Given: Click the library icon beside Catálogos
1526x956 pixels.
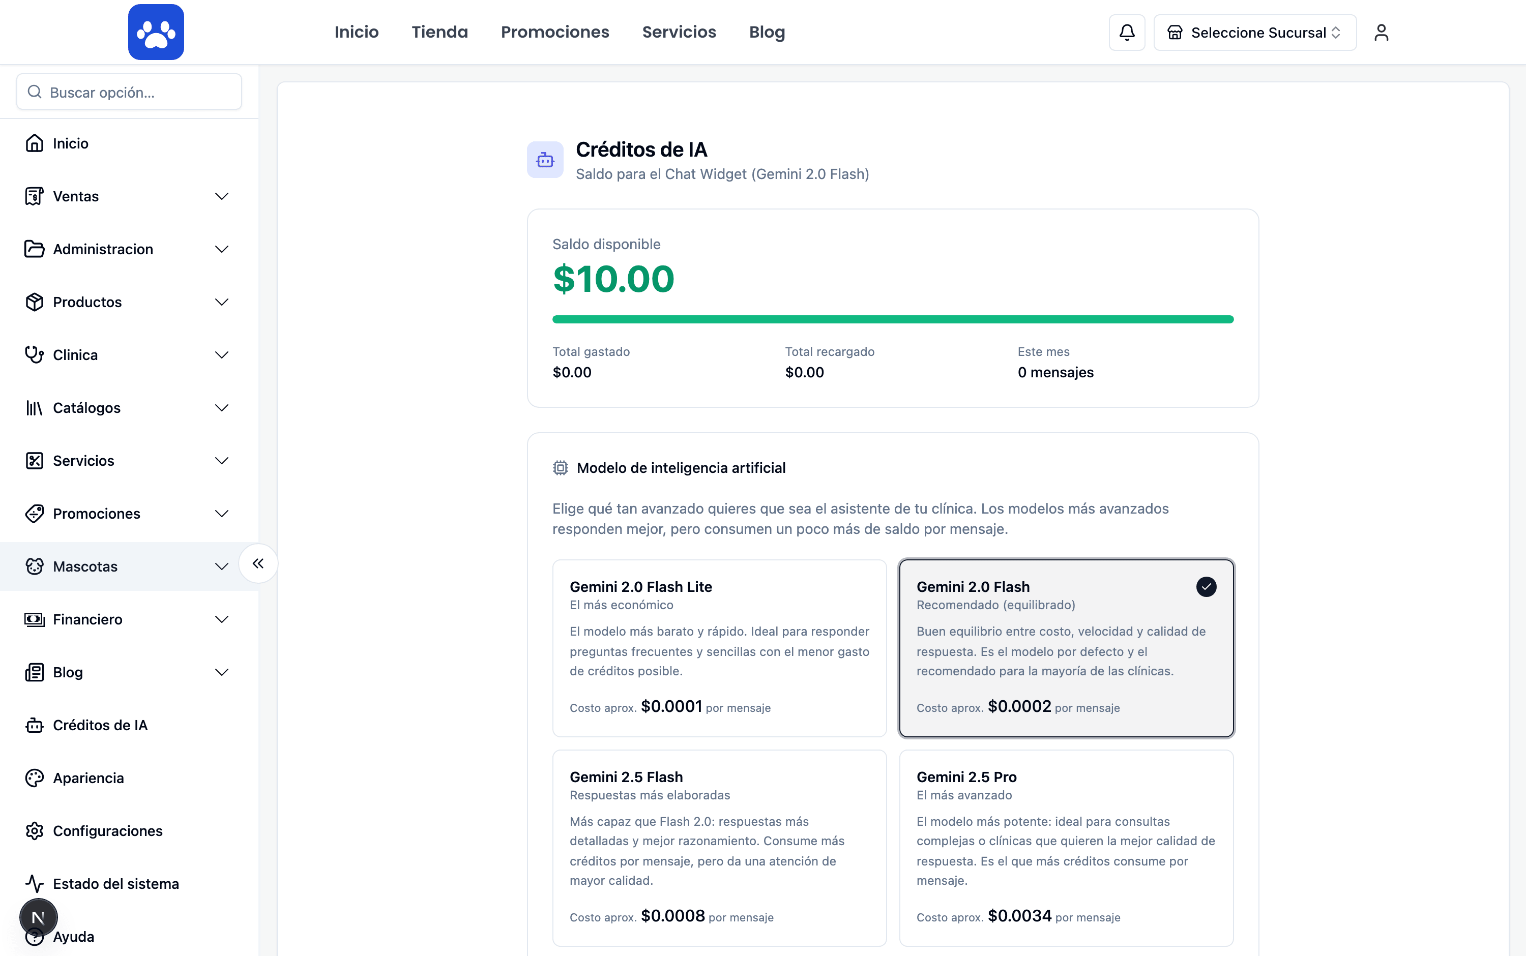Looking at the screenshot, I should [x=34, y=408].
